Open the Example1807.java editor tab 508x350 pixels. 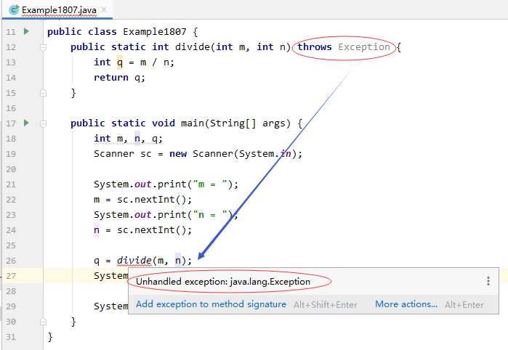59,10
